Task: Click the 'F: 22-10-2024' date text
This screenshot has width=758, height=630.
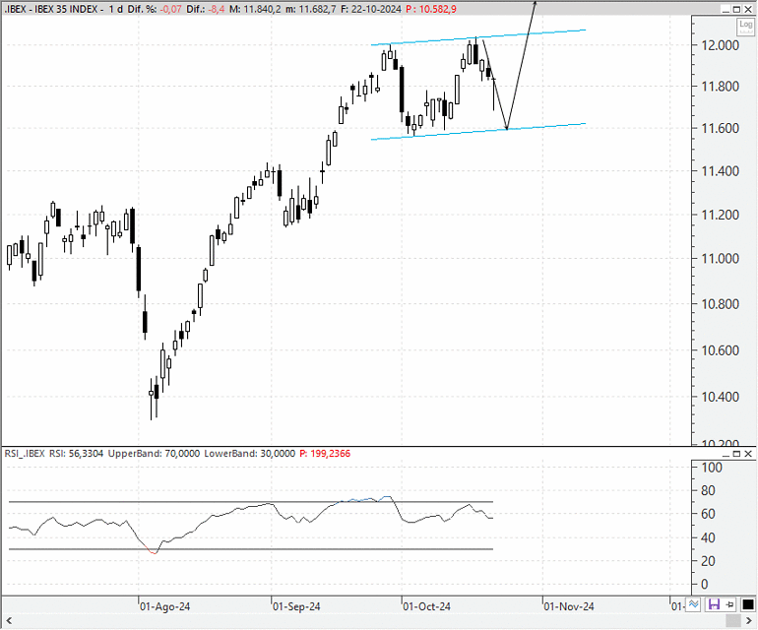Action: (x=371, y=9)
